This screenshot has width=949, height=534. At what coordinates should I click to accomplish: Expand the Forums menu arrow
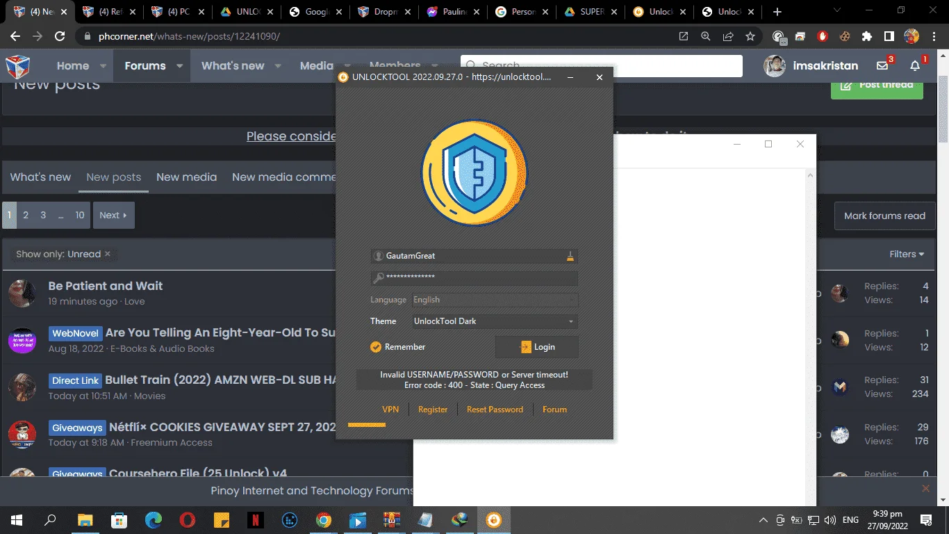coord(179,66)
